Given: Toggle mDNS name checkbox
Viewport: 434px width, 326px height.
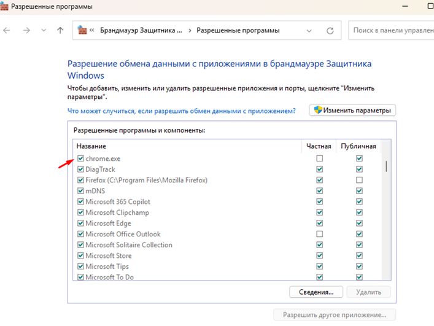Looking at the screenshot, I should 80,191.
